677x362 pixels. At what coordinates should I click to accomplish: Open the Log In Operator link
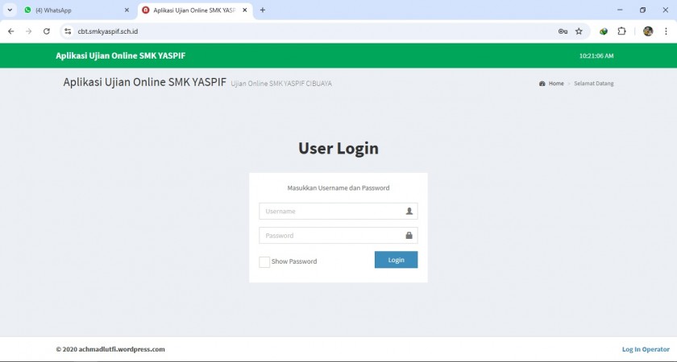click(x=646, y=349)
